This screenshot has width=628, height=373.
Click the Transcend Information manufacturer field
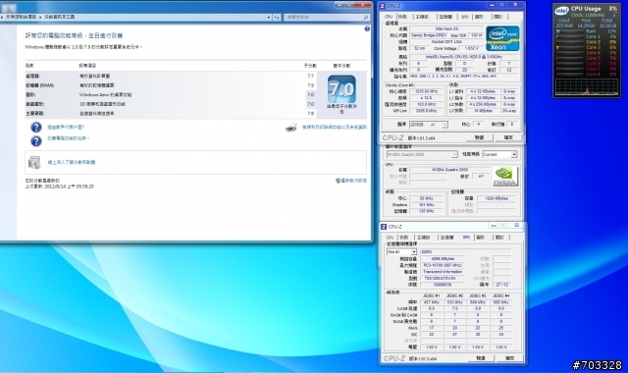[443, 272]
